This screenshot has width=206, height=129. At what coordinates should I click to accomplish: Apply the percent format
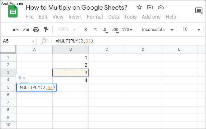click(96, 30)
